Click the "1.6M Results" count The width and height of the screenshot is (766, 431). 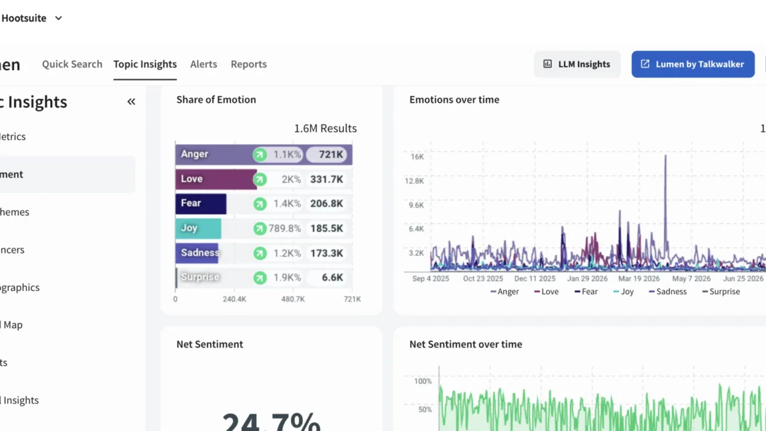(x=325, y=129)
